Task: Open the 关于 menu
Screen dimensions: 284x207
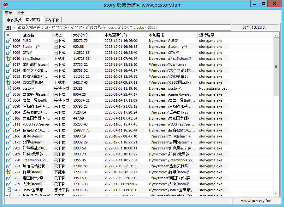Action: tap(21, 13)
